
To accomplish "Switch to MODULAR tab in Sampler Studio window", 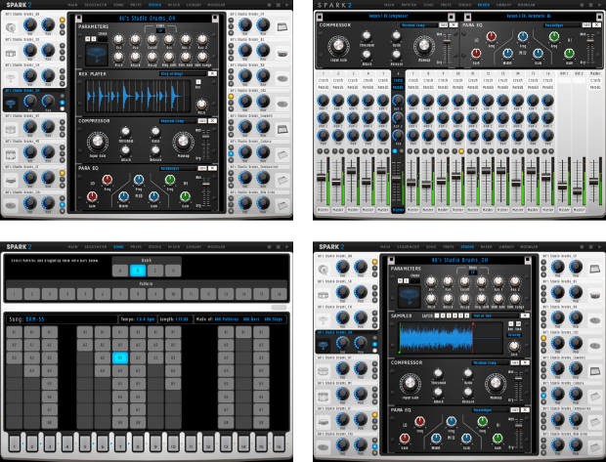I will pos(529,246).
